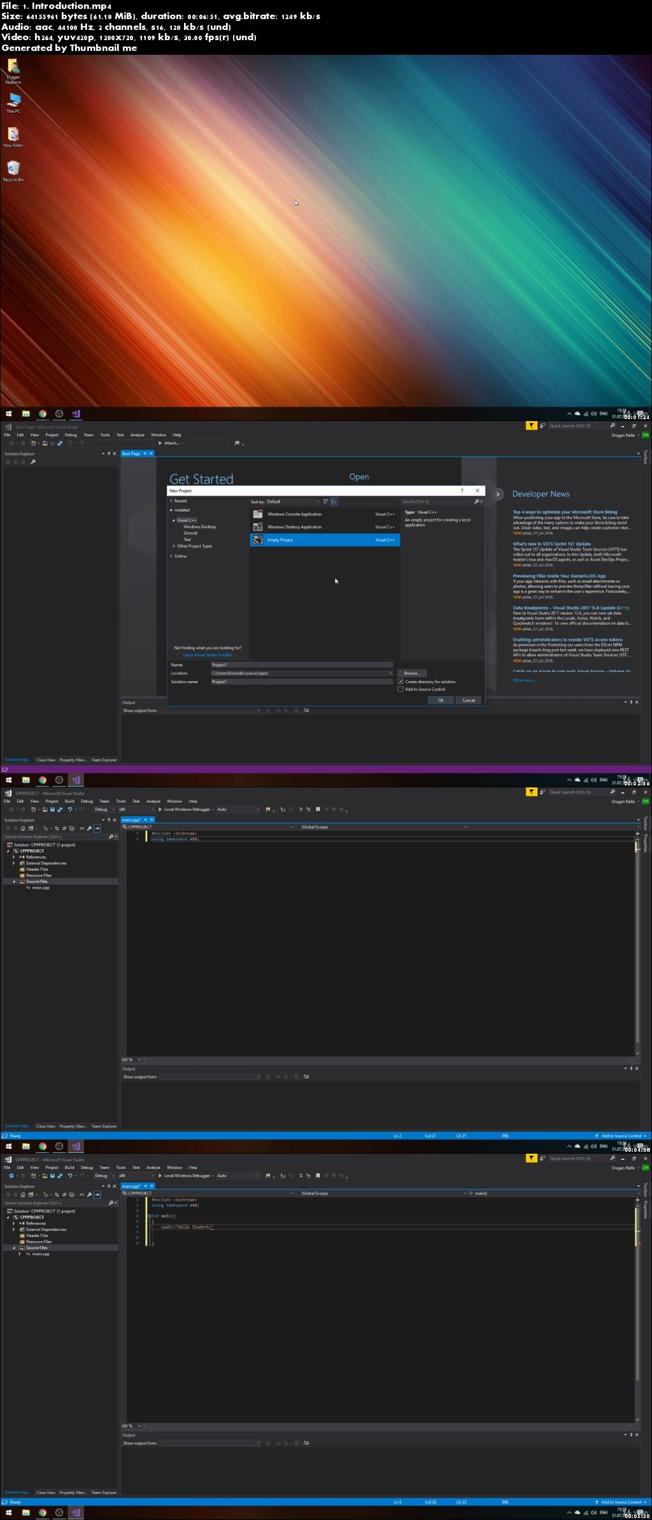Enable Create directory for solution checkbox
652x1520 pixels.
pyautogui.click(x=400, y=682)
